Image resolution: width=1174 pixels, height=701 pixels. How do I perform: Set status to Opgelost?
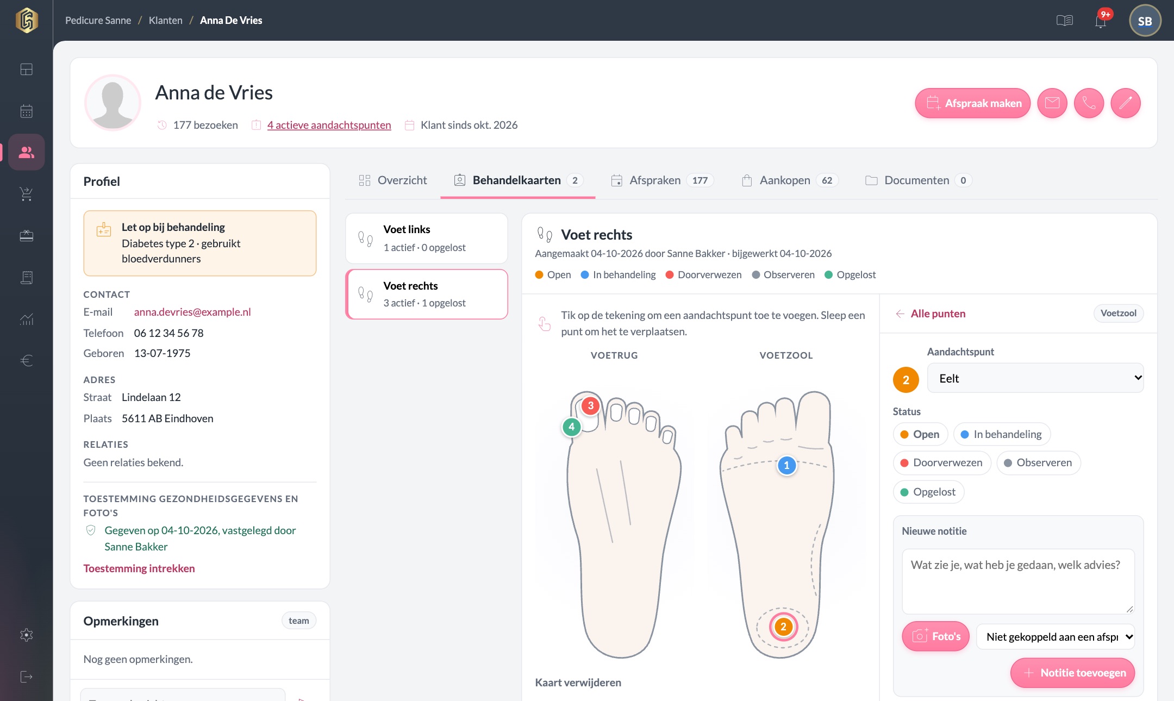tap(928, 492)
